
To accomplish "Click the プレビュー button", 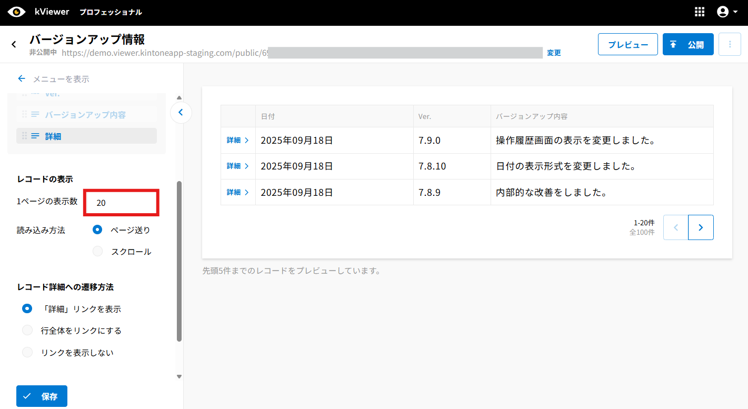I will coord(627,45).
